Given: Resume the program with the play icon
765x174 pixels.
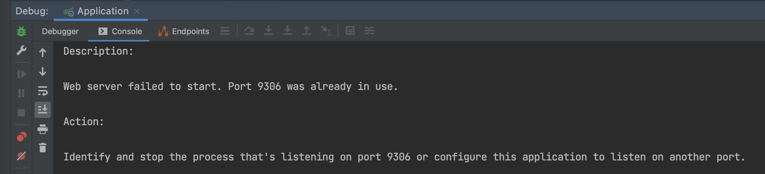Looking at the screenshot, I should click(x=21, y=74).
